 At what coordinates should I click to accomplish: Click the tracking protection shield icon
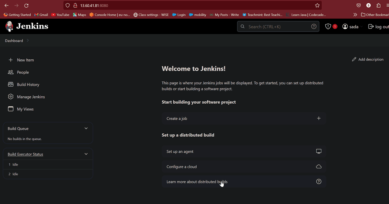click(68, 5)
